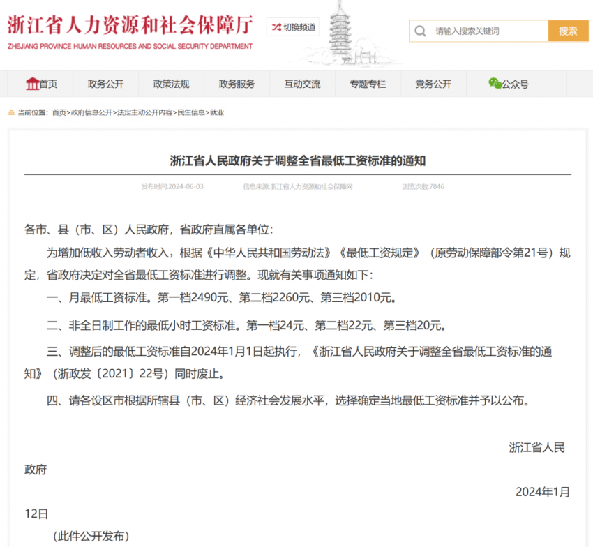Go to 民生信息 breadcrumb link

[x=191, y=112]
